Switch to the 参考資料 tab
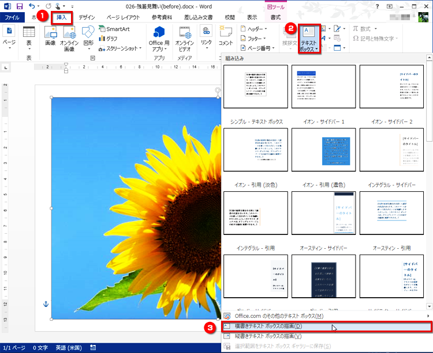This screenshot has height=353, width=433. (162, 17)
